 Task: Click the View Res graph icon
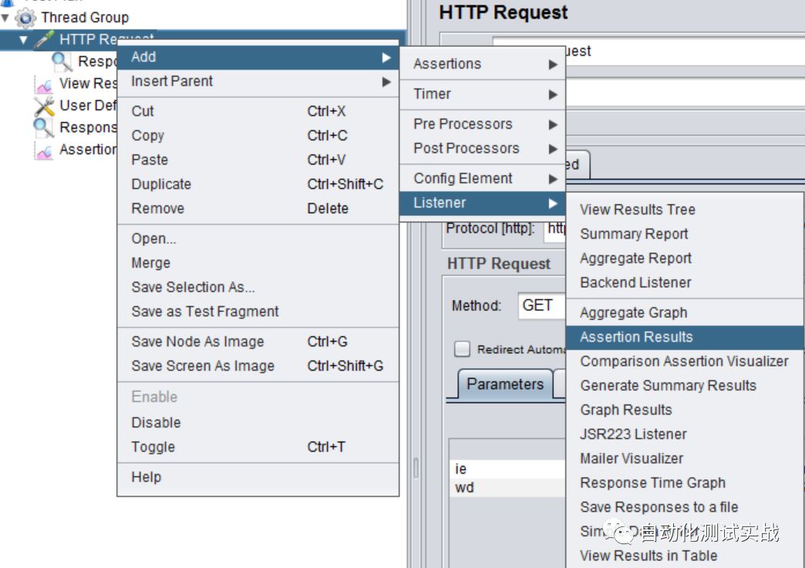click(44, 84)
